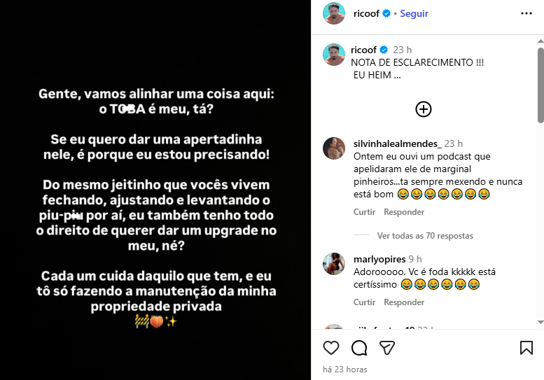Load more comments with the plus circle
Screen dimensions: 544x380
pos(424,109)
